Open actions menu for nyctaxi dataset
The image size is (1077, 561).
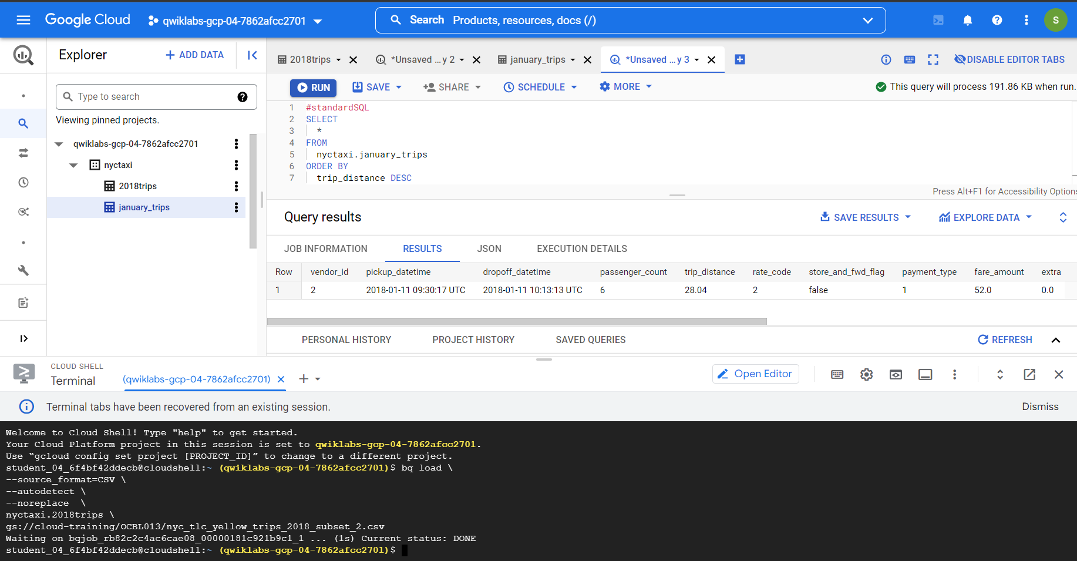[236, 165]
